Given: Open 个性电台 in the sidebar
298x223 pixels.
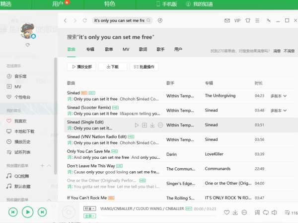Looking at the screenshot, I should tap(18, 97).
